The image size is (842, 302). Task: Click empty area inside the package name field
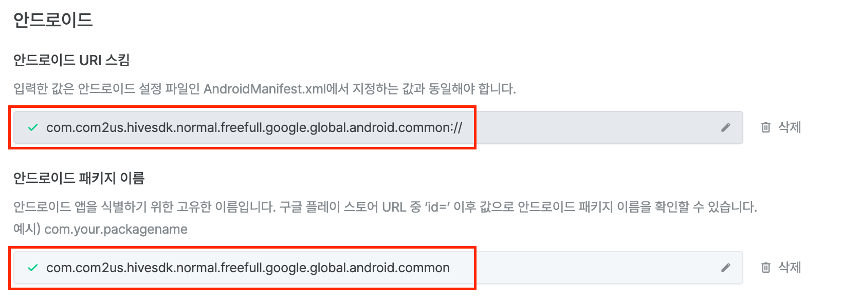[x=591, y=268]
